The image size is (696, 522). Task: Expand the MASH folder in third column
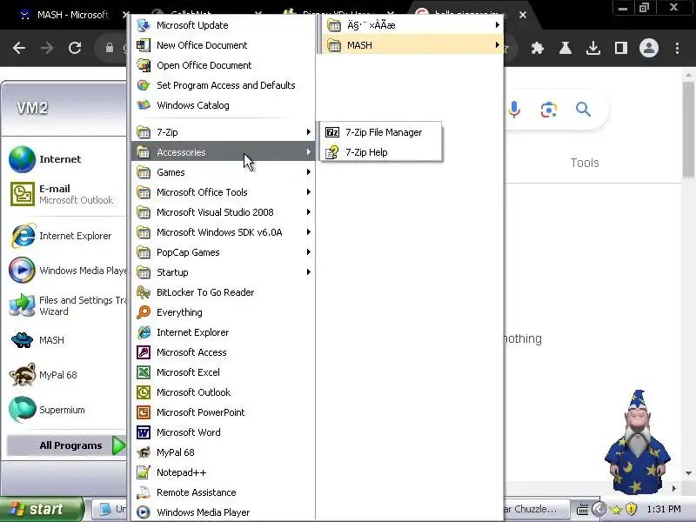point(412,45)
